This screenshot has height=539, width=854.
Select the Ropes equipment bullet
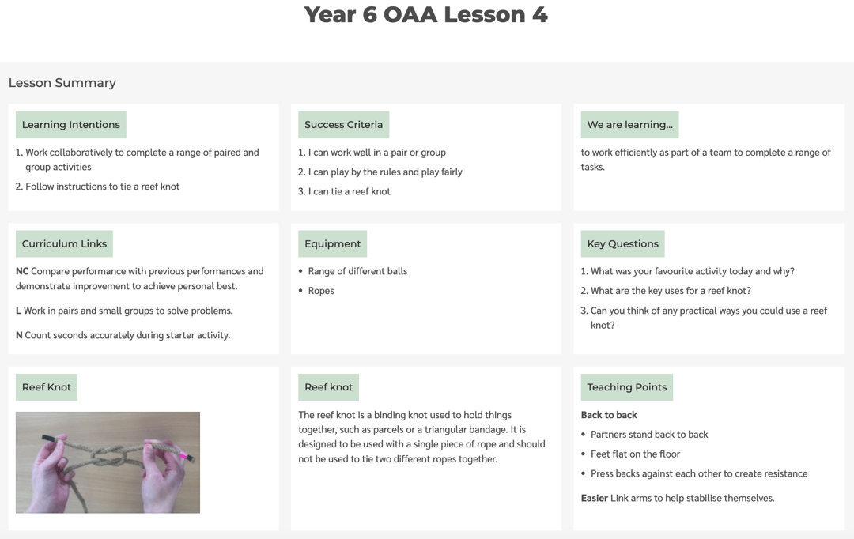pyautogui.click(x=321, y=291)
